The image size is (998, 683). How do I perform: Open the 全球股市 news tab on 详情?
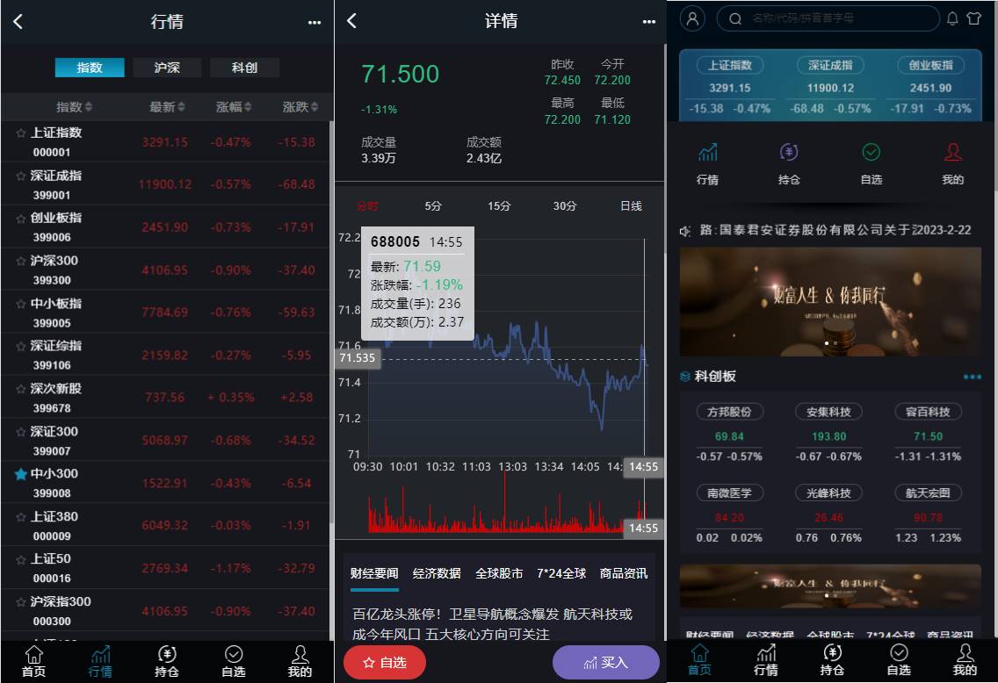pyautogui.click(x=499, y=573)
